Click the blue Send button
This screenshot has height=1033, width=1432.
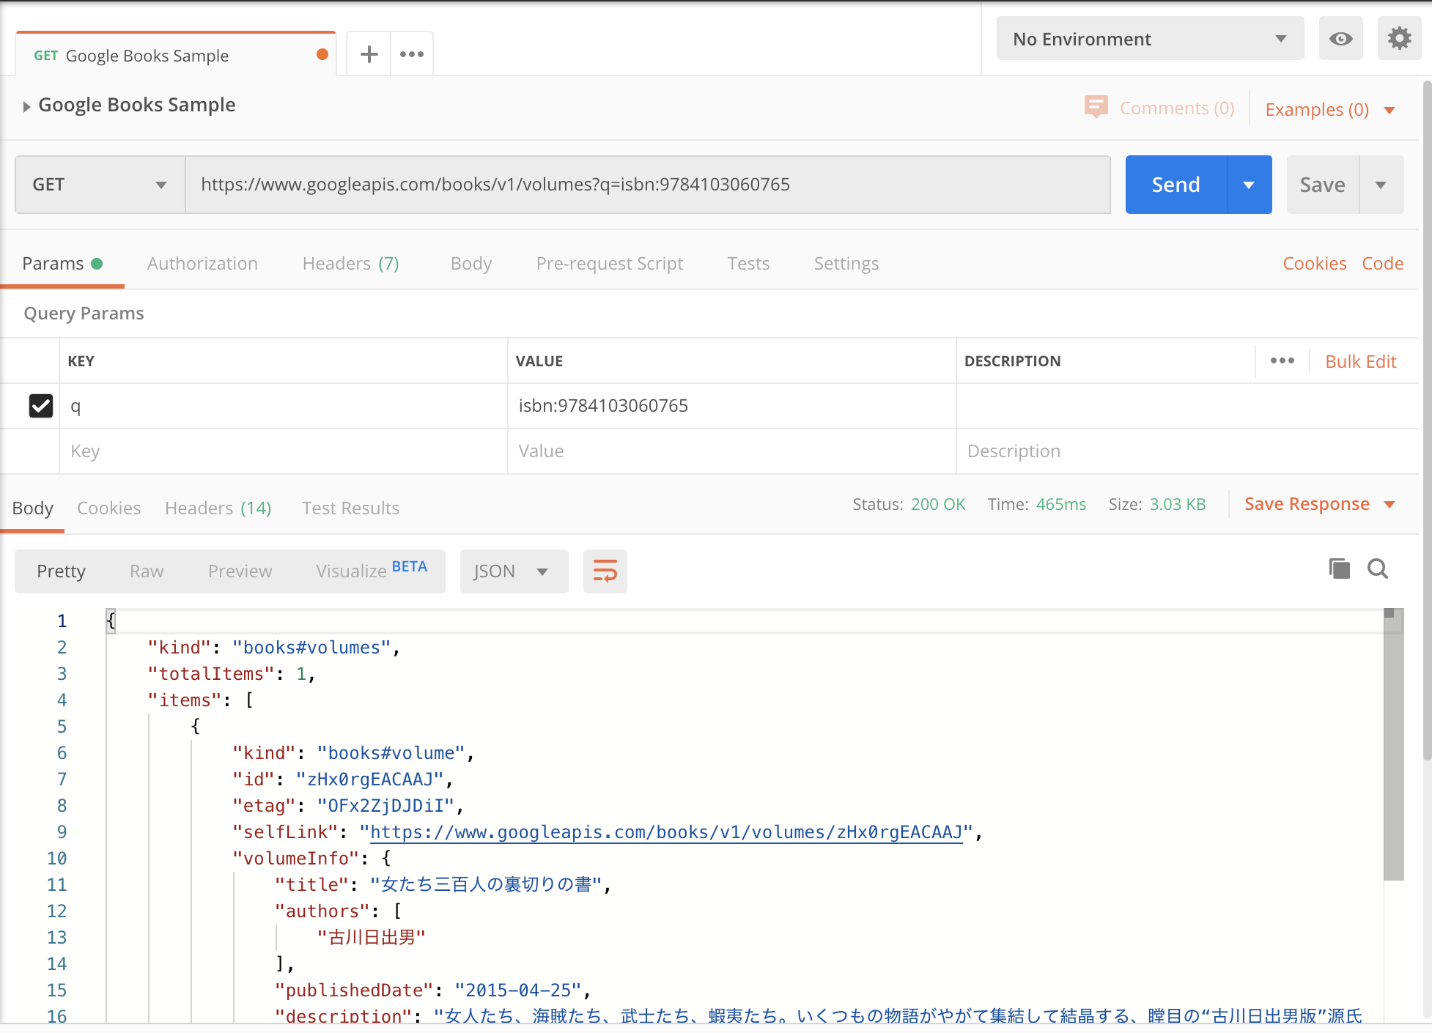coord(1176,185)
